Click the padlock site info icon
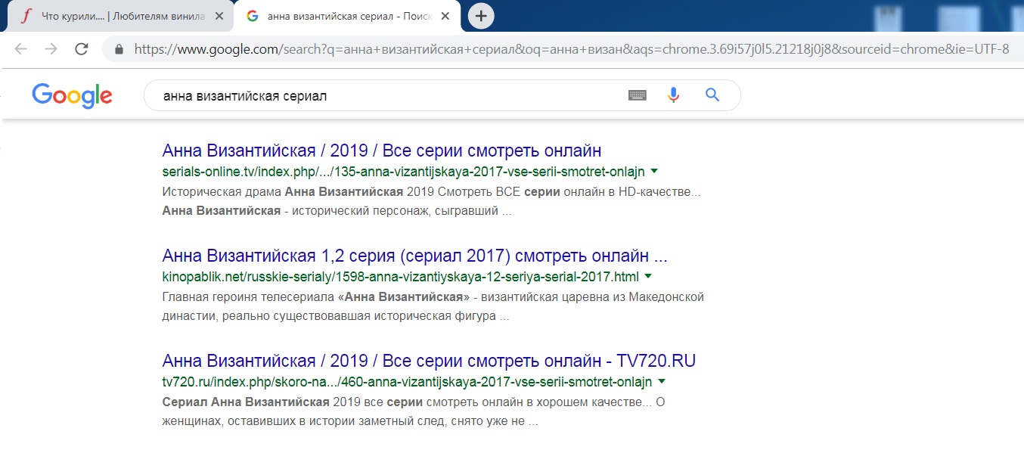This screenshot has height=450, width=1024. tap(119, 50)
